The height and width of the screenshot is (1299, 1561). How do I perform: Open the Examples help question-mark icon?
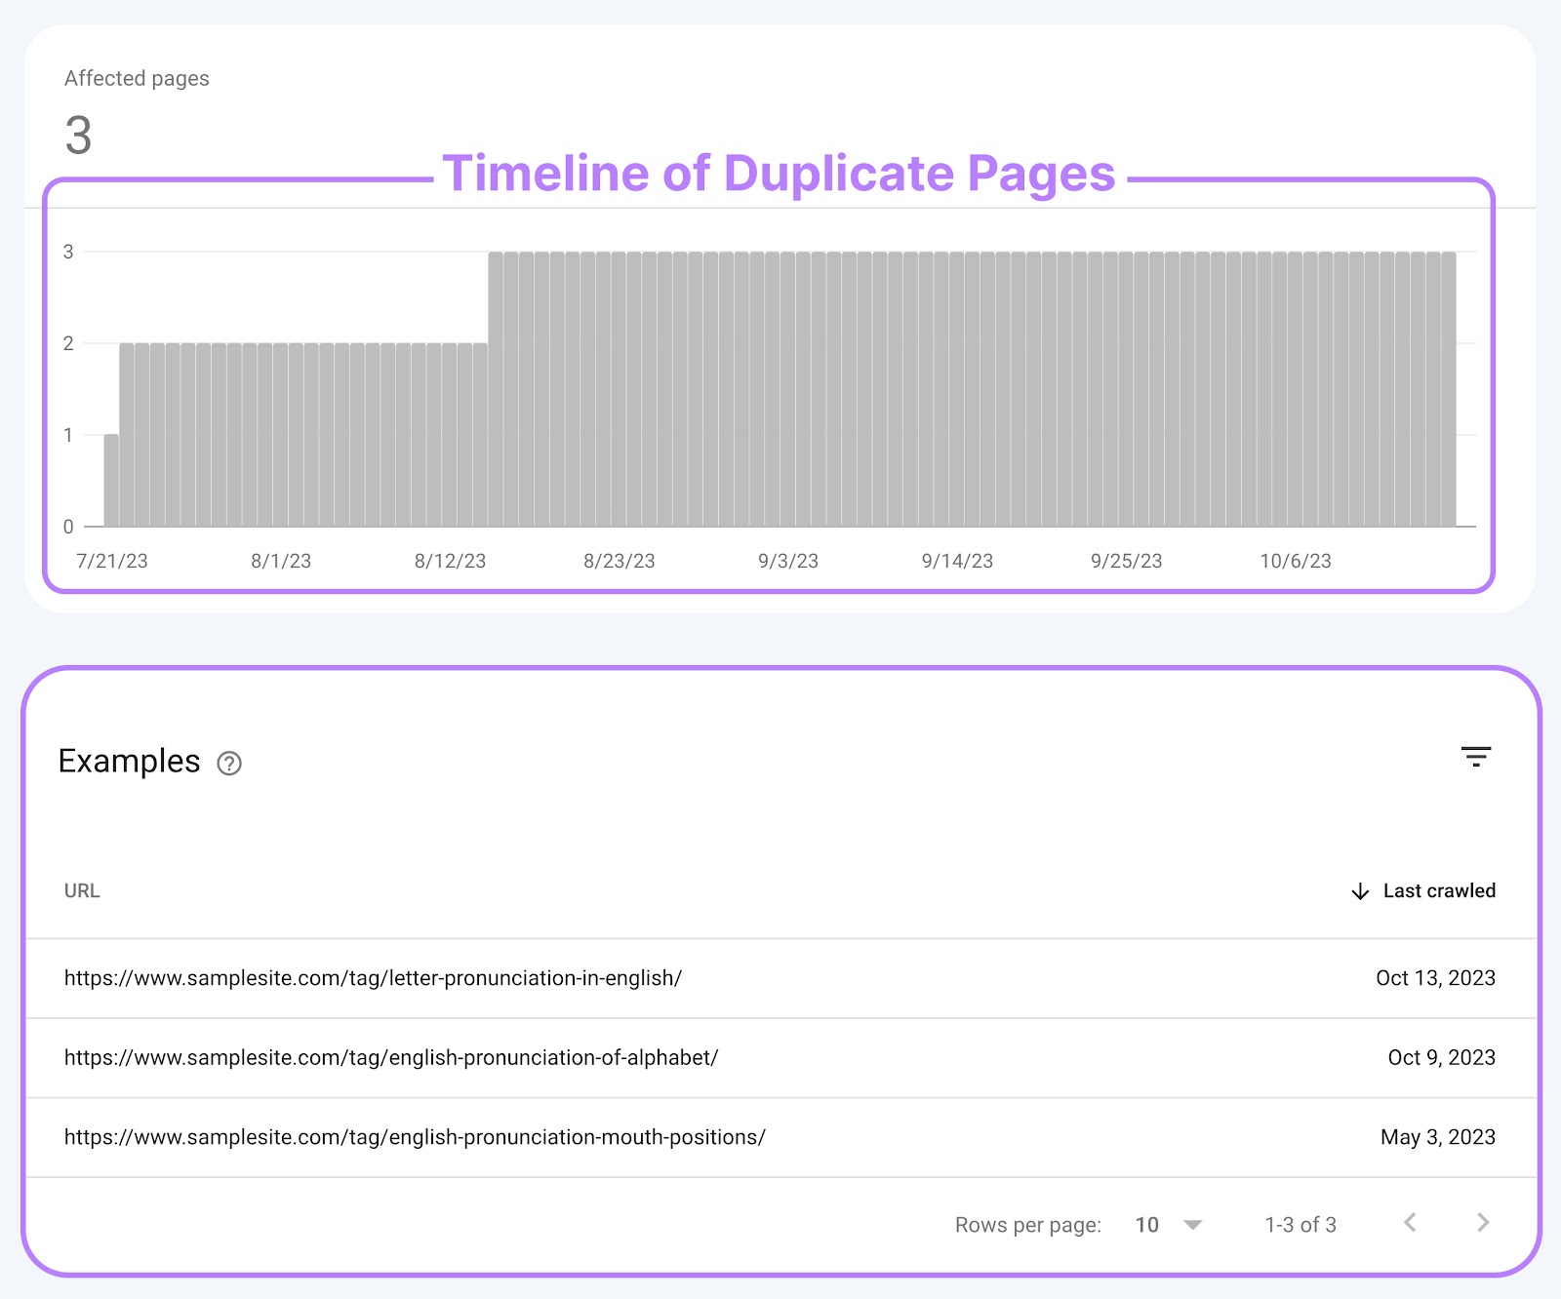click(229, 763)
